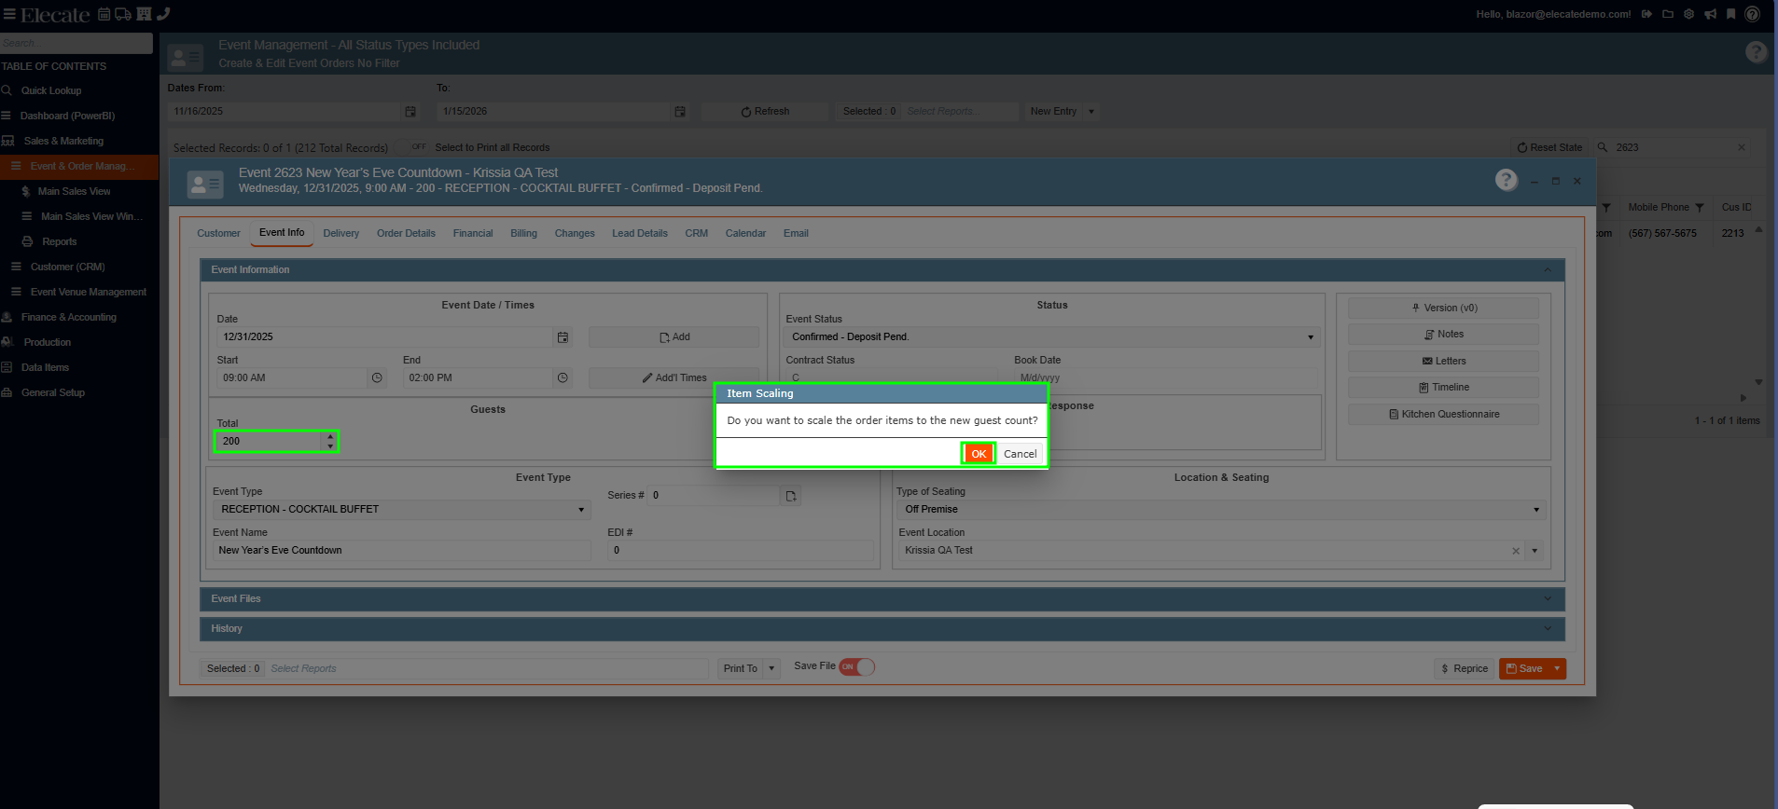Toggle Select to Print all Records
1778x809 pixels.
(418, 147)
